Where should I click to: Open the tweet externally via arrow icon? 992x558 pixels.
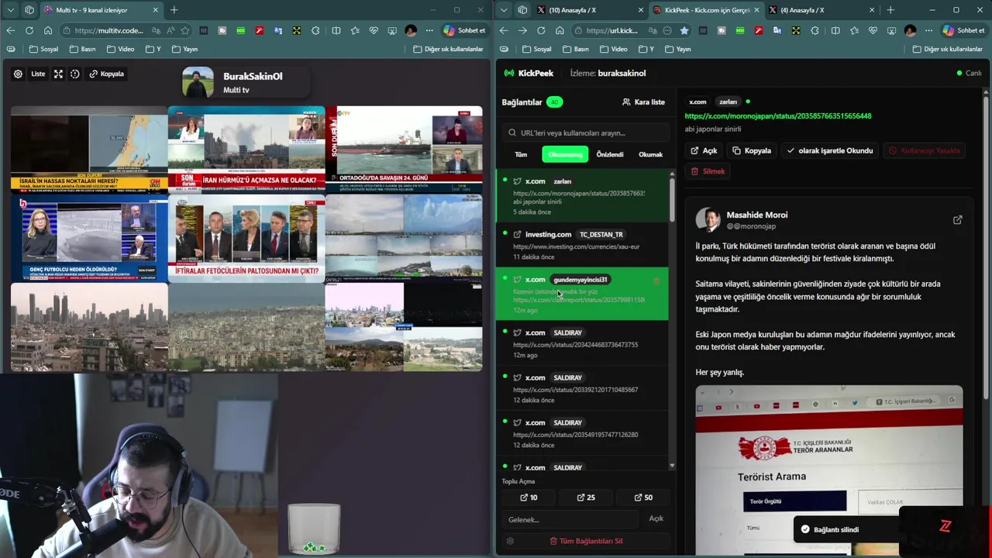point(957,220)
